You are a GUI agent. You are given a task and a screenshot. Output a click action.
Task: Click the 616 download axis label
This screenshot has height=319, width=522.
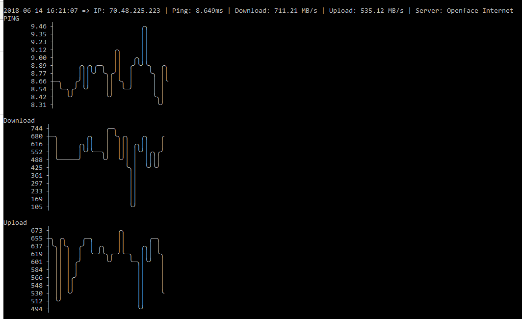(x=37, y=144)
